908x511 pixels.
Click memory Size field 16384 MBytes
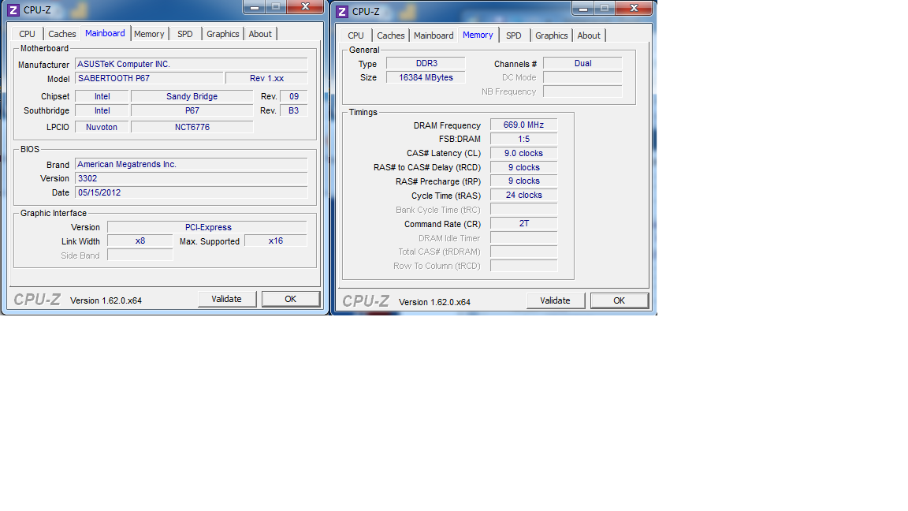coord(426,77)
